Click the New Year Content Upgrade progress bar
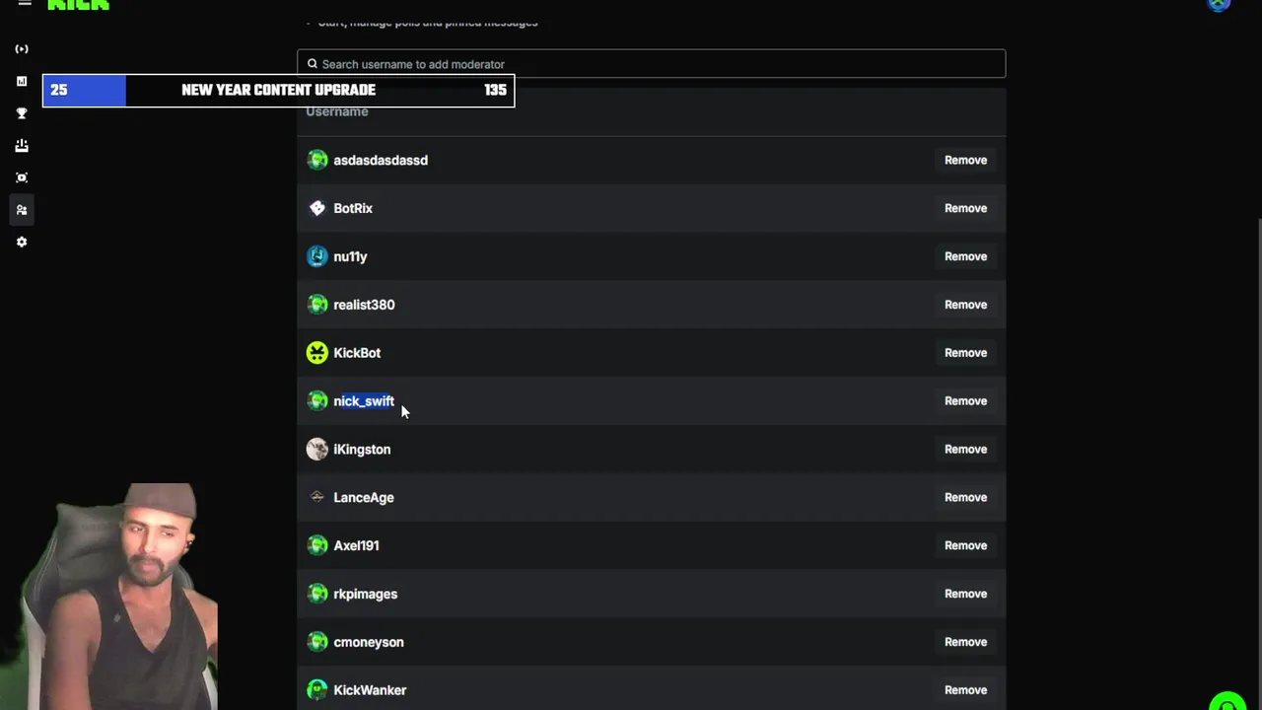1262x710 pixels. 278,90
